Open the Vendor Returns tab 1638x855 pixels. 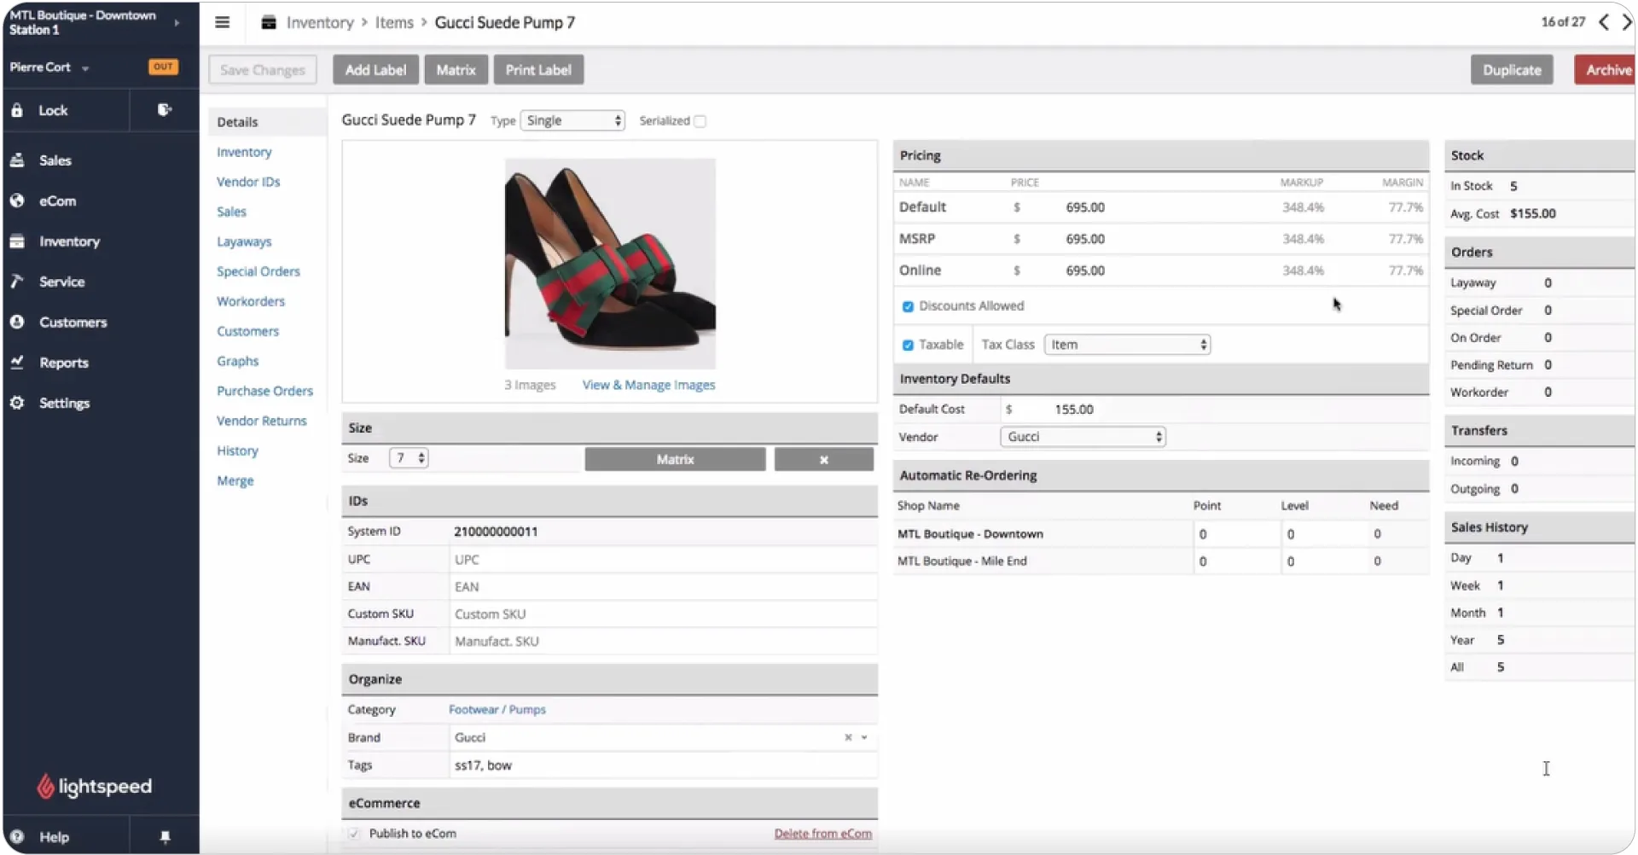pyautogui.click(x=262, y=421)
